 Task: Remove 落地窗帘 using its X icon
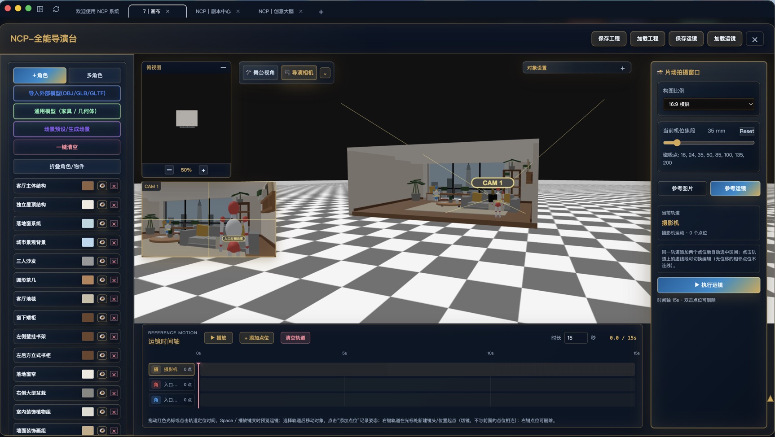114,374
